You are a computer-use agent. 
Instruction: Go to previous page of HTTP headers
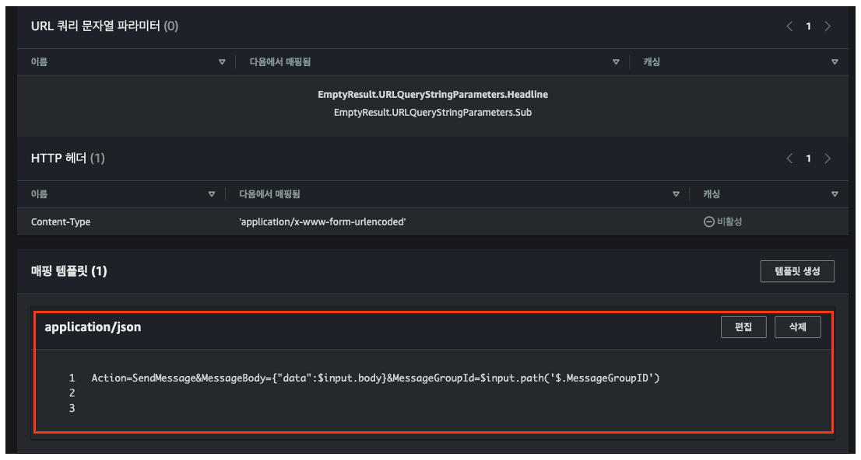point(789,159)
